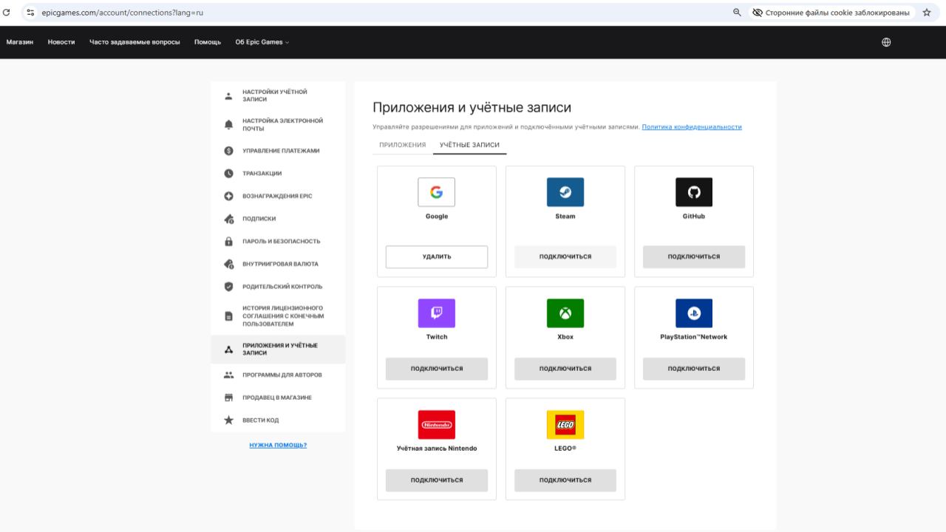
Task: Open the Новости menu item
Action: point(61,42)
